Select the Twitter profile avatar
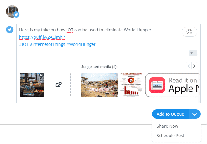The image size is (207, 144). coord(12,11)
